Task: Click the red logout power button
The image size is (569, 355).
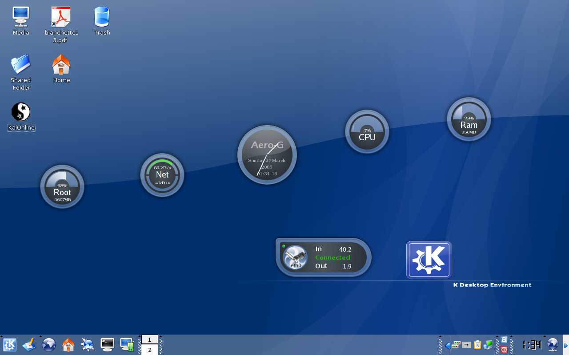Action: (504, 350)
